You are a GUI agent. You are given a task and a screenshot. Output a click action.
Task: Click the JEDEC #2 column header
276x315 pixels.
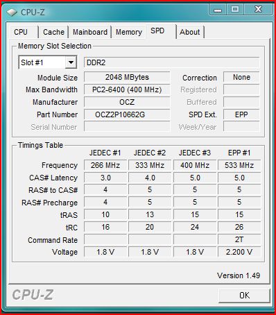150,153
